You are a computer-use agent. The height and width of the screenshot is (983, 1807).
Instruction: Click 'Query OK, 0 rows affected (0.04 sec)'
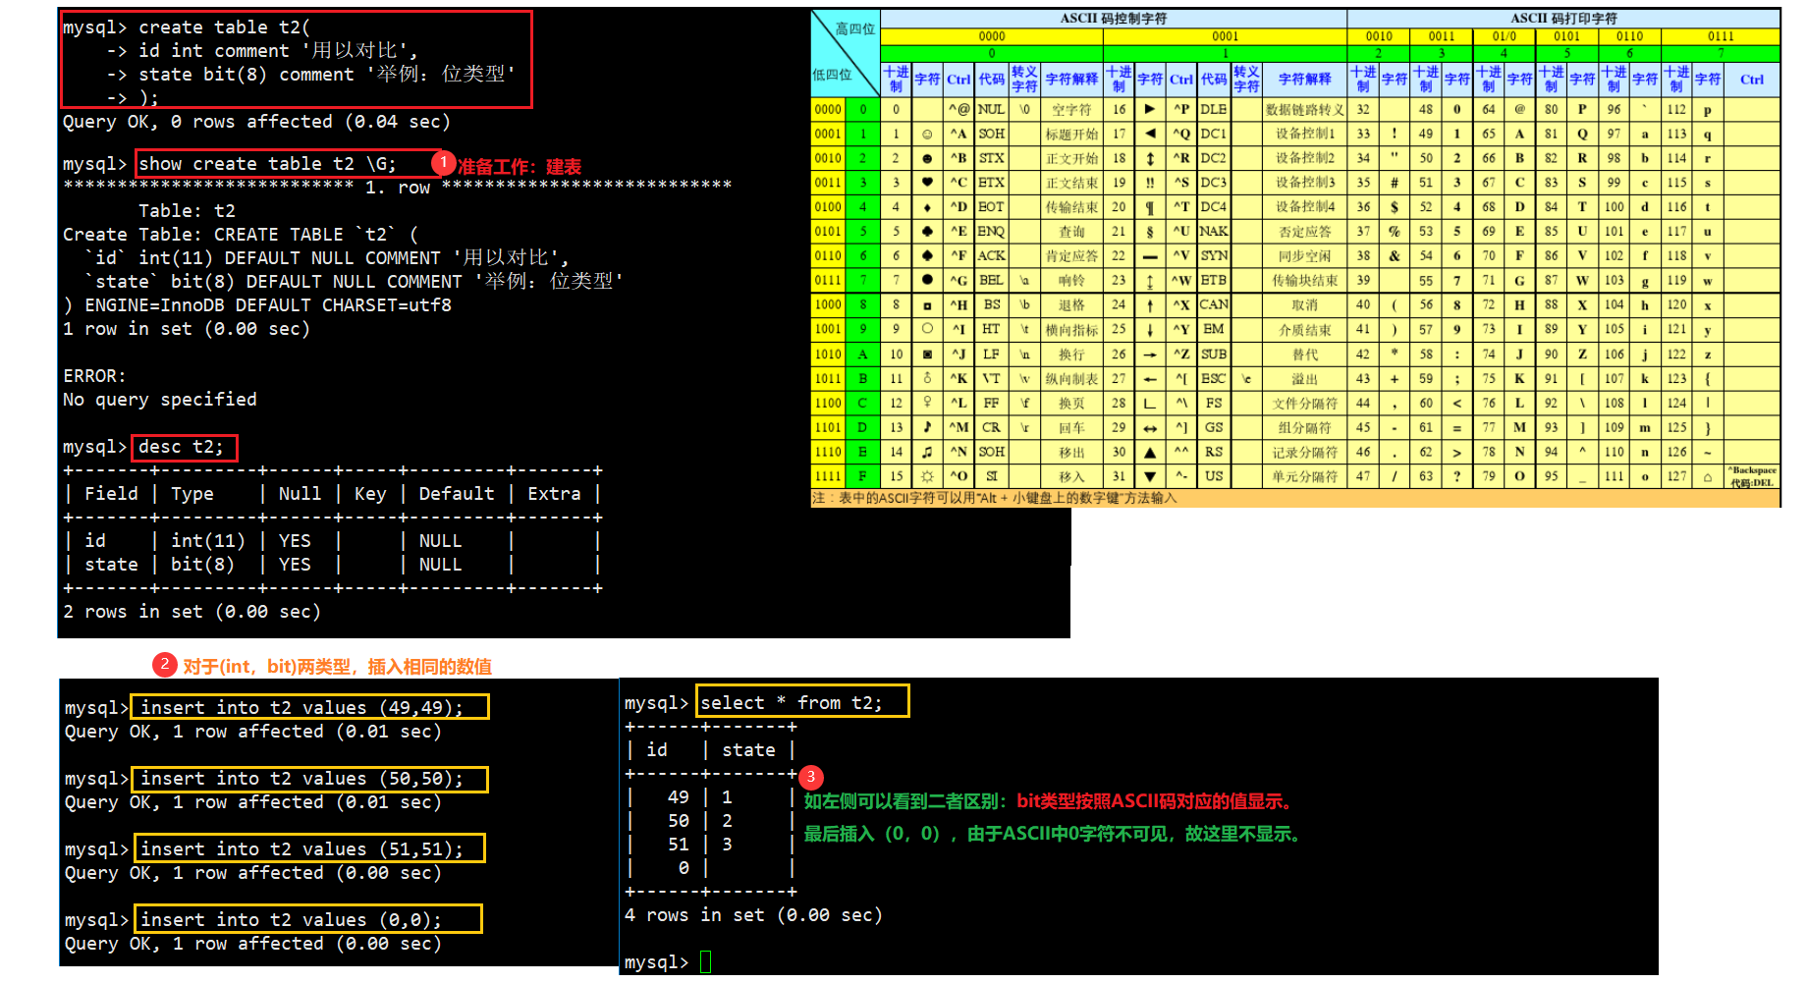coord(256,122)
